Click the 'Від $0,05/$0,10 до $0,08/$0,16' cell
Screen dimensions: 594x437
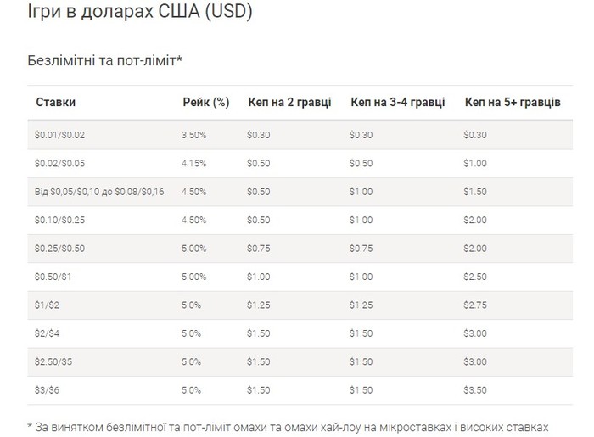99,192
